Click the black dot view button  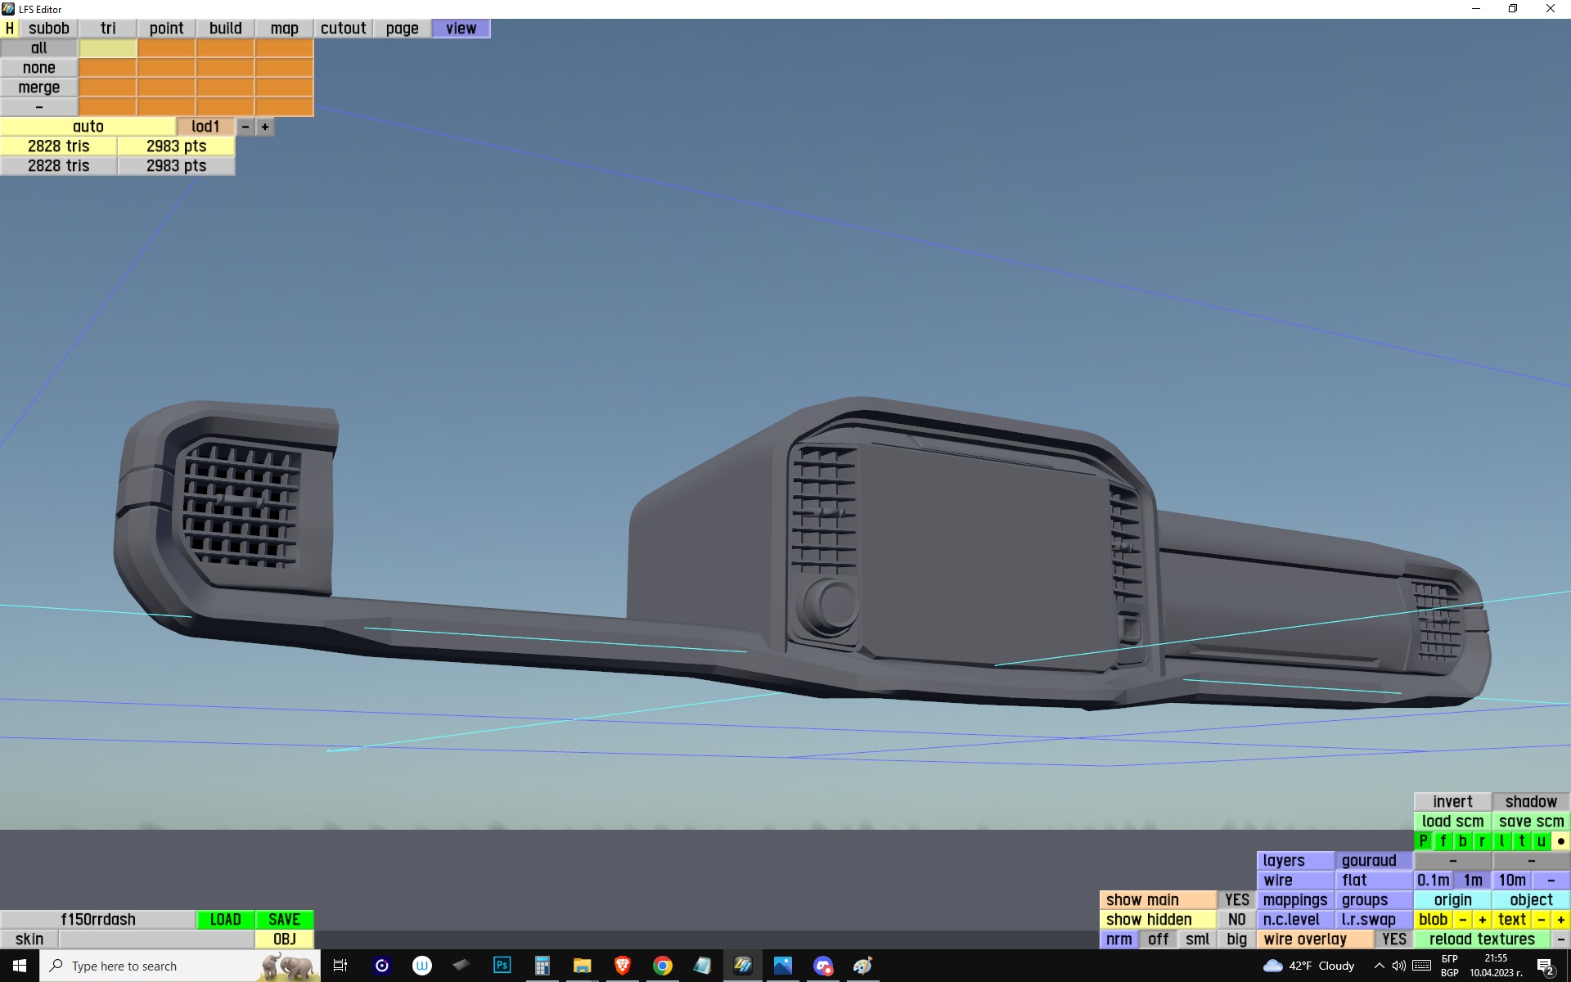coord(1560,841)
